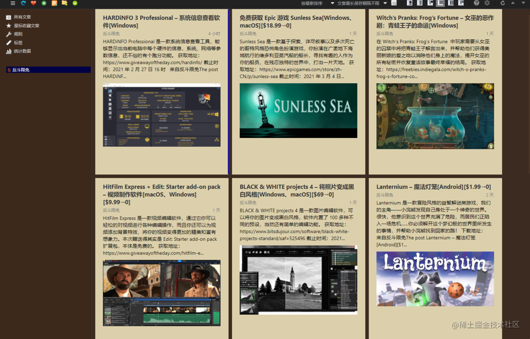
Task: Open settings gear icon
Action: tap(487, 3)
